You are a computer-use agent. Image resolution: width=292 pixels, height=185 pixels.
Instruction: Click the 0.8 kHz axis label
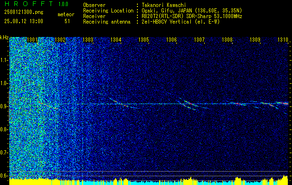[4, 129]
